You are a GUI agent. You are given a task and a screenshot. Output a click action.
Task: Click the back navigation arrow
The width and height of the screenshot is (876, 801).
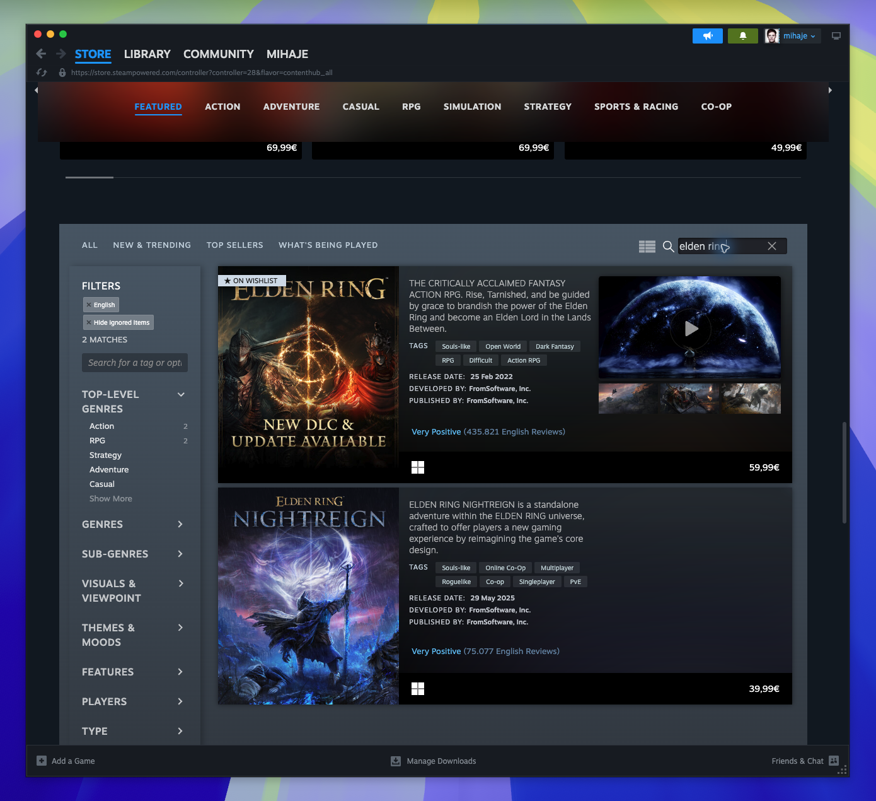[41, 54]
